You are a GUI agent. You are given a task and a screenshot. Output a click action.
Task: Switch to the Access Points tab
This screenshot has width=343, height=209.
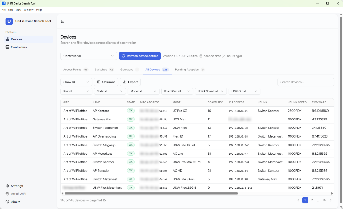76,70
